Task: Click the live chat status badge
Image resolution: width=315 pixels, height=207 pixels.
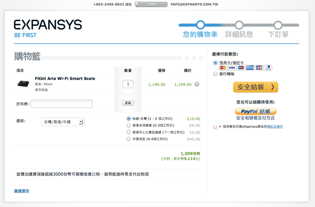Action: 151,4
